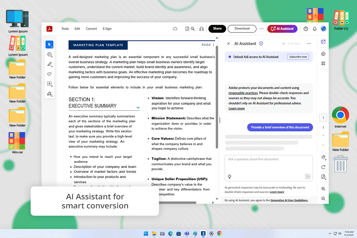This screenshot has width=357, height=238.
Task: Select the text box tool
Action: coord(50,84)
